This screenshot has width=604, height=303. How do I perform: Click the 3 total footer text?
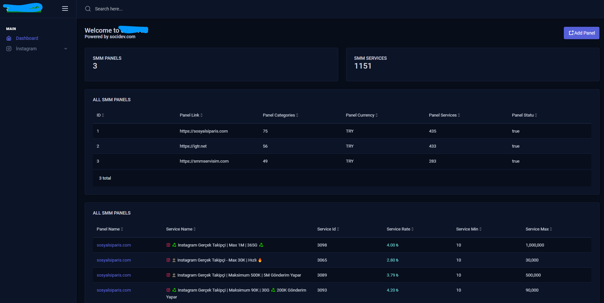click(105, 178)
